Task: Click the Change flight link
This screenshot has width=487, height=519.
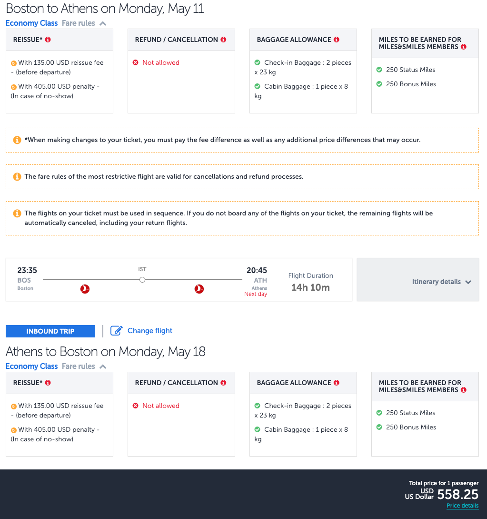Action: (x=149, y=331)
